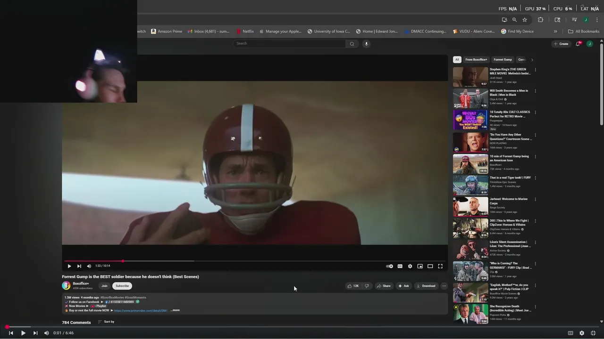The height and width of the screenshot is (339, 604).
Task: Install page as app icon in address bar
Action: (504, 20)
